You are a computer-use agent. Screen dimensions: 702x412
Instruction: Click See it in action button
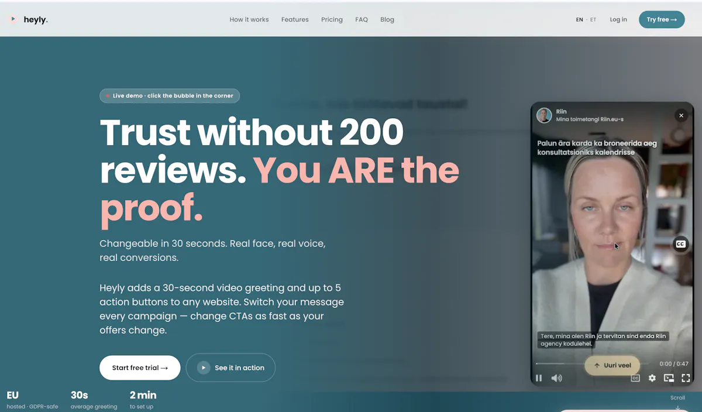tap(230, 368)
